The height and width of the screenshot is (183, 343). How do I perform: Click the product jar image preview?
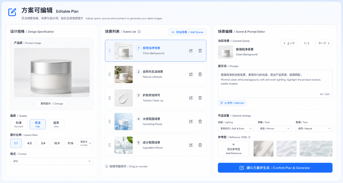tap(52, 72)
